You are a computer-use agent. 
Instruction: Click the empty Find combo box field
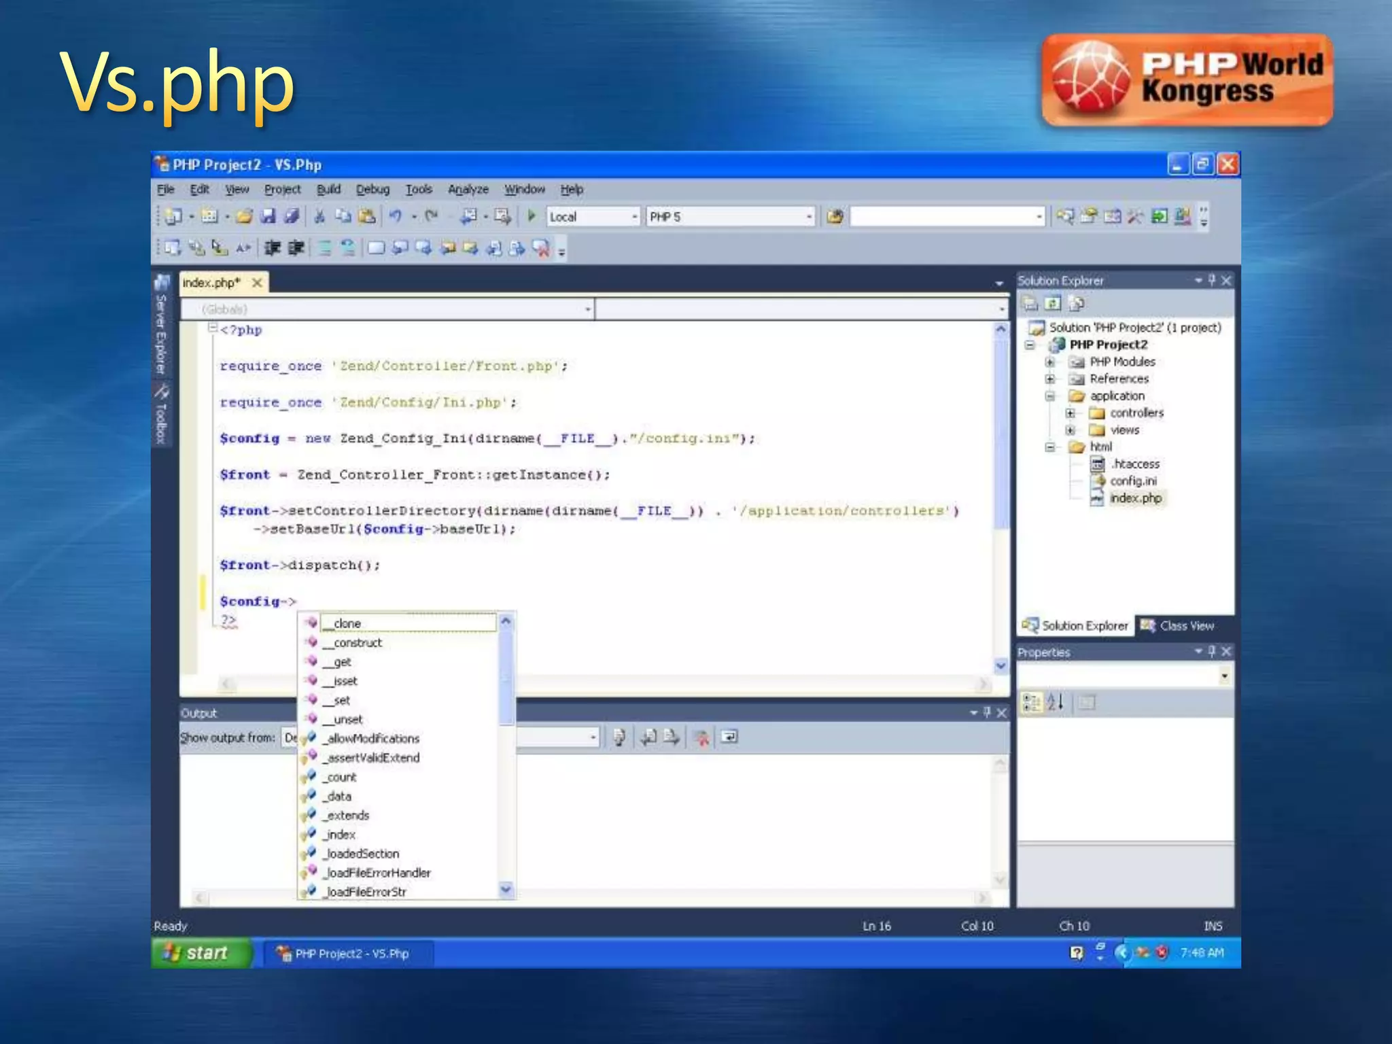click(947, 216)
